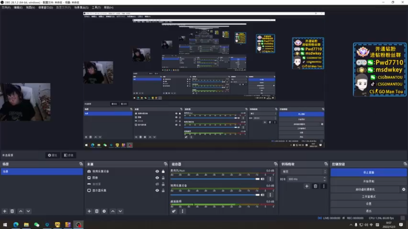Open the 场景集合(S) menu
Image resolution: width=408 pixels, height=229 pixels.
tap(81, 8)
